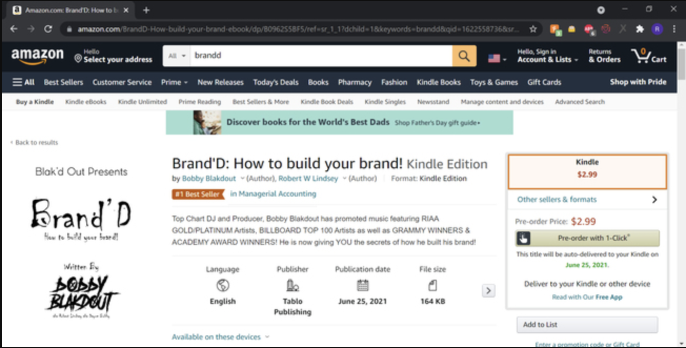
Task: Click the red extension icon in toolbar
Action: (x=589, y=29)
